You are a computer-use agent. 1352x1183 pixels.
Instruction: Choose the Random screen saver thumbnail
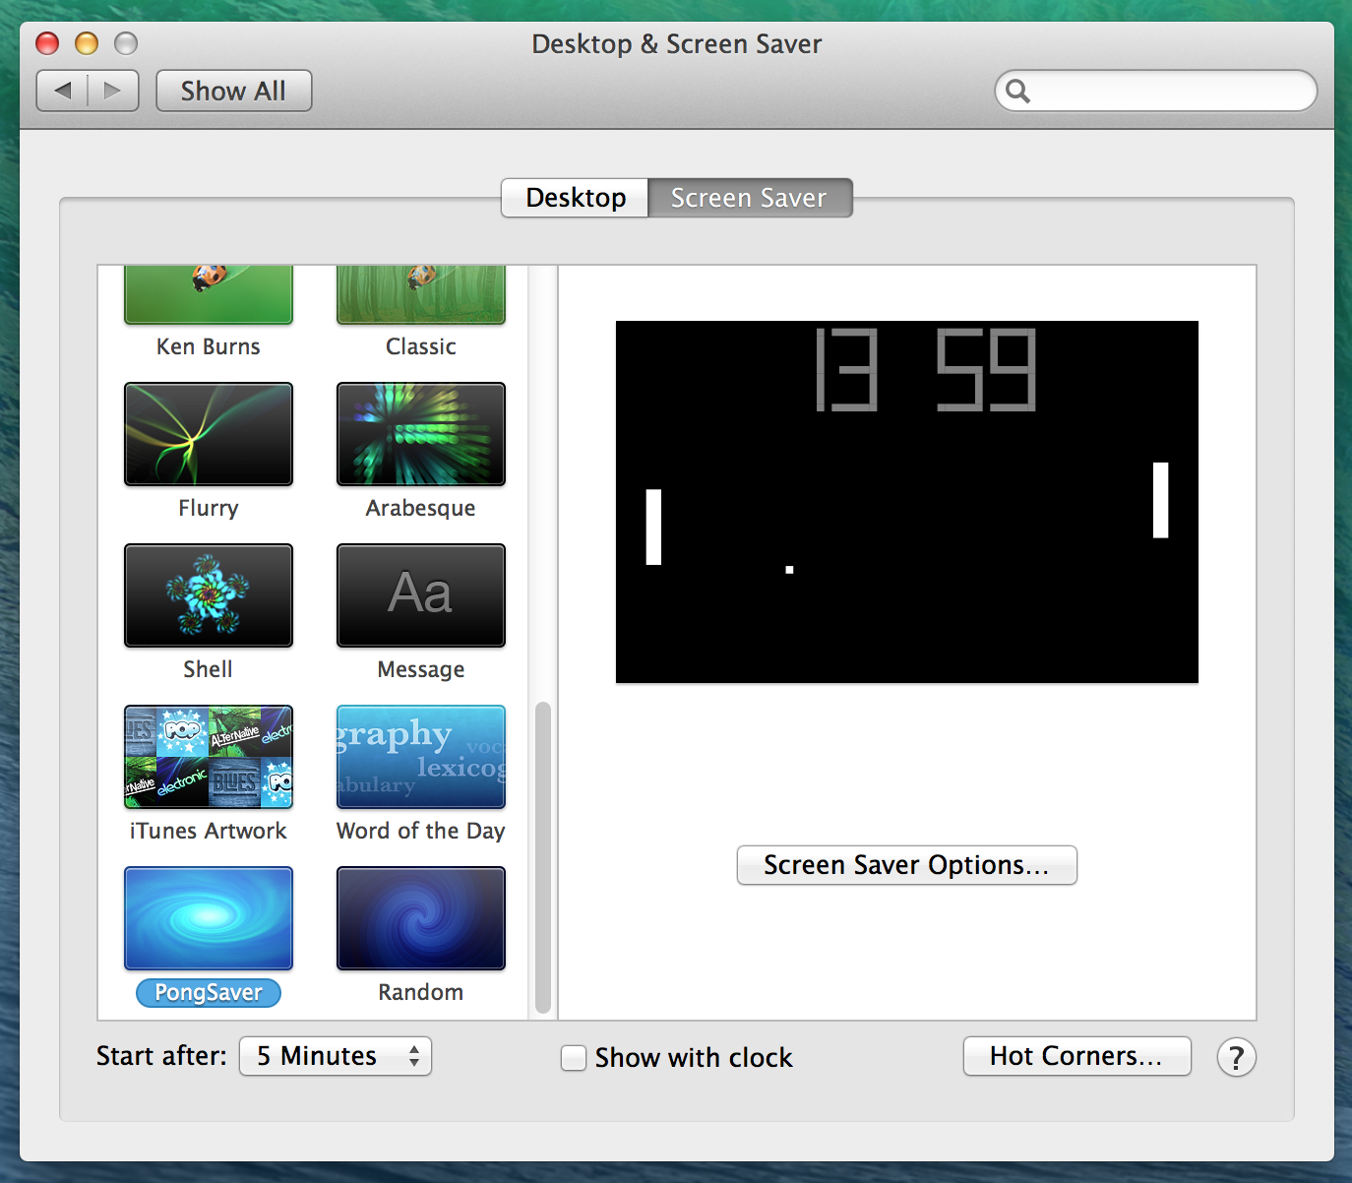tap(421, 918)
